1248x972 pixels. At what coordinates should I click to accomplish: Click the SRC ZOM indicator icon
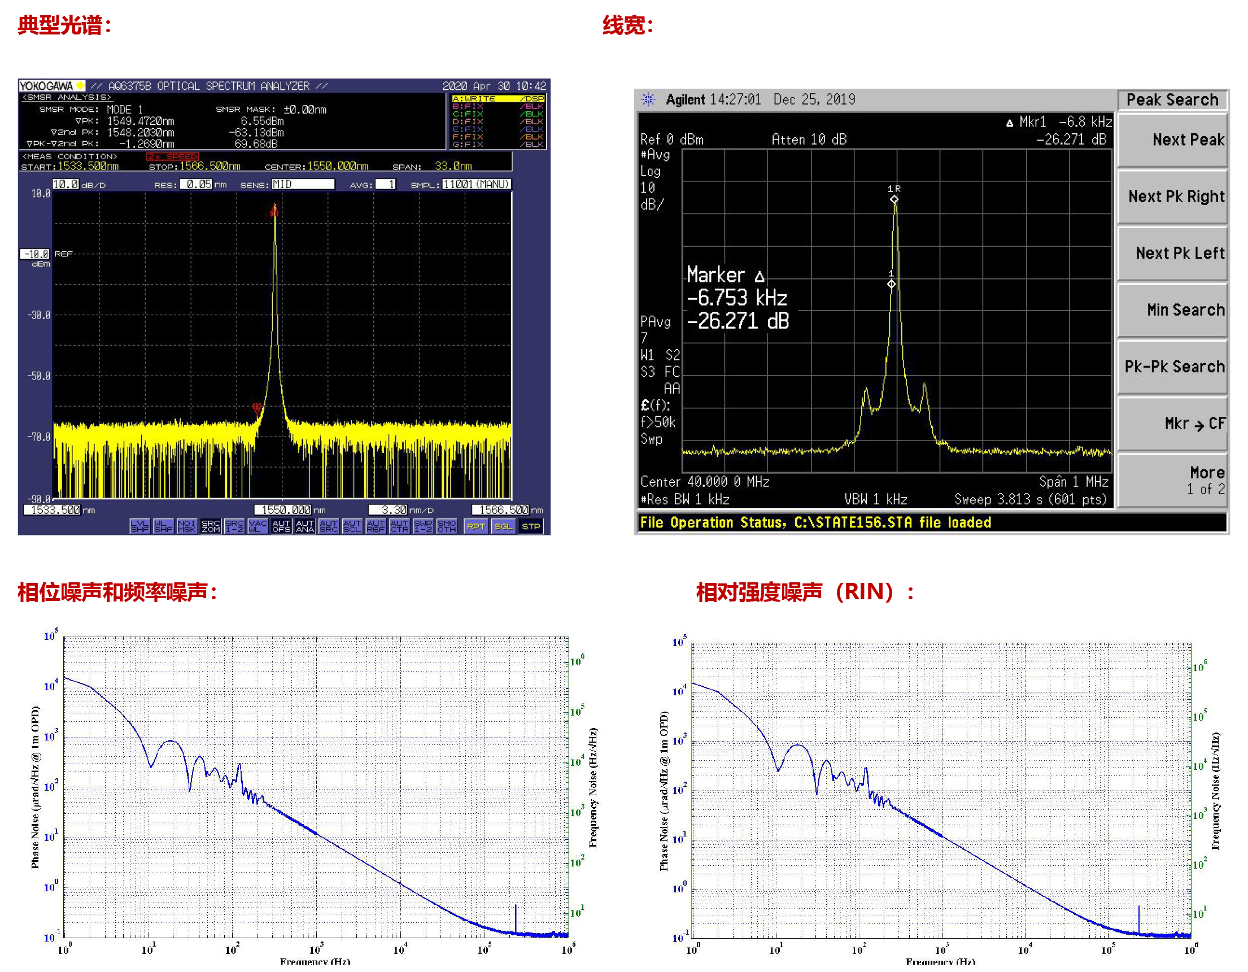coord(210,526)
